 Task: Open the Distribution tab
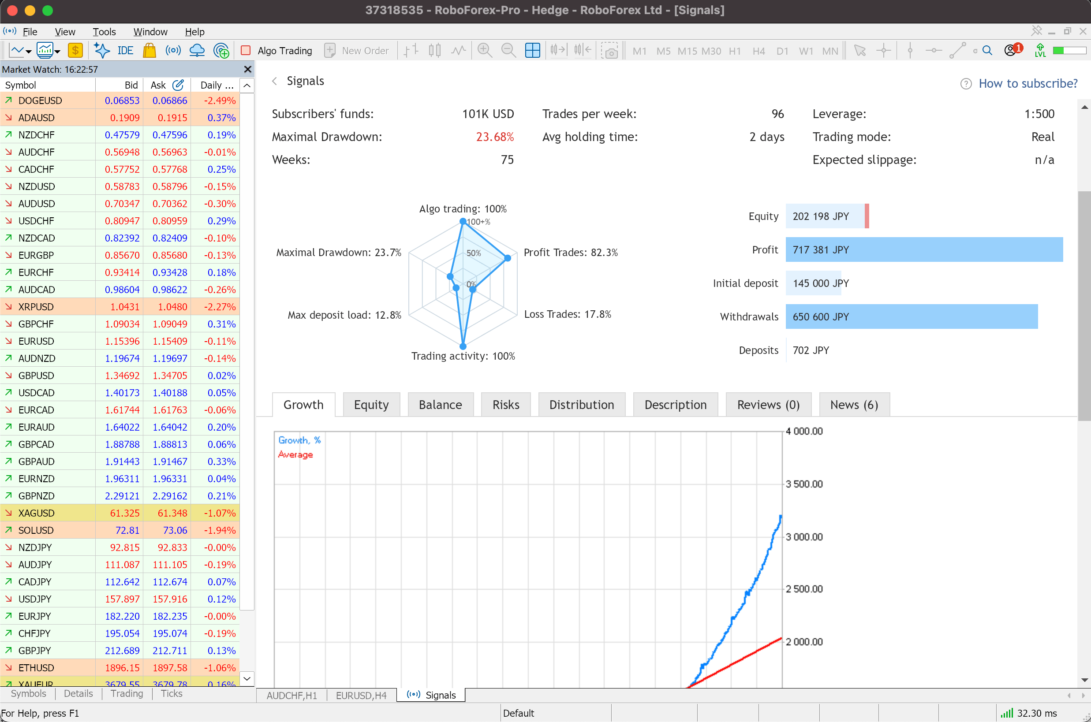(x=582, y=405)
